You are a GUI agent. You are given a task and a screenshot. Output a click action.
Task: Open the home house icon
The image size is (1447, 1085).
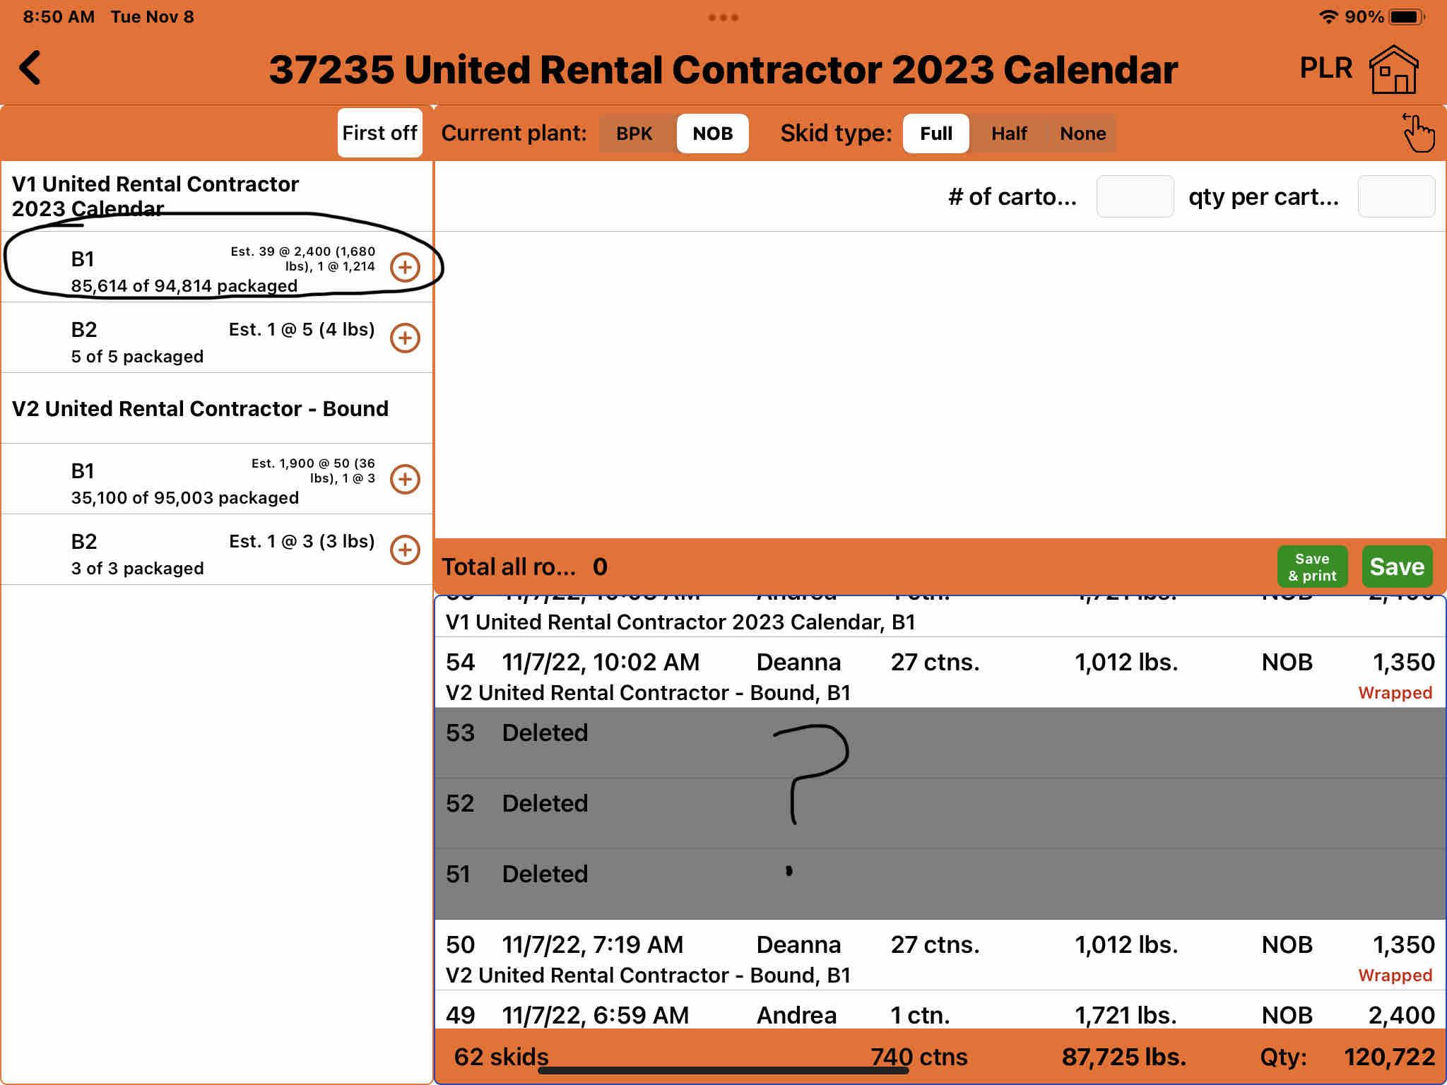[1393, 69]
